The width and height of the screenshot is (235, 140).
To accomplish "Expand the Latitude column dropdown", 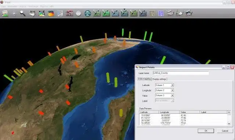I will (x=172, y=85).
